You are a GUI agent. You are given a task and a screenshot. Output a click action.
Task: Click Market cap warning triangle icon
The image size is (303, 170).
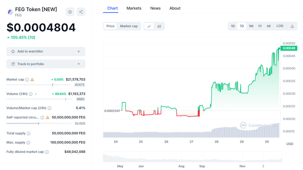pos(32,80)
